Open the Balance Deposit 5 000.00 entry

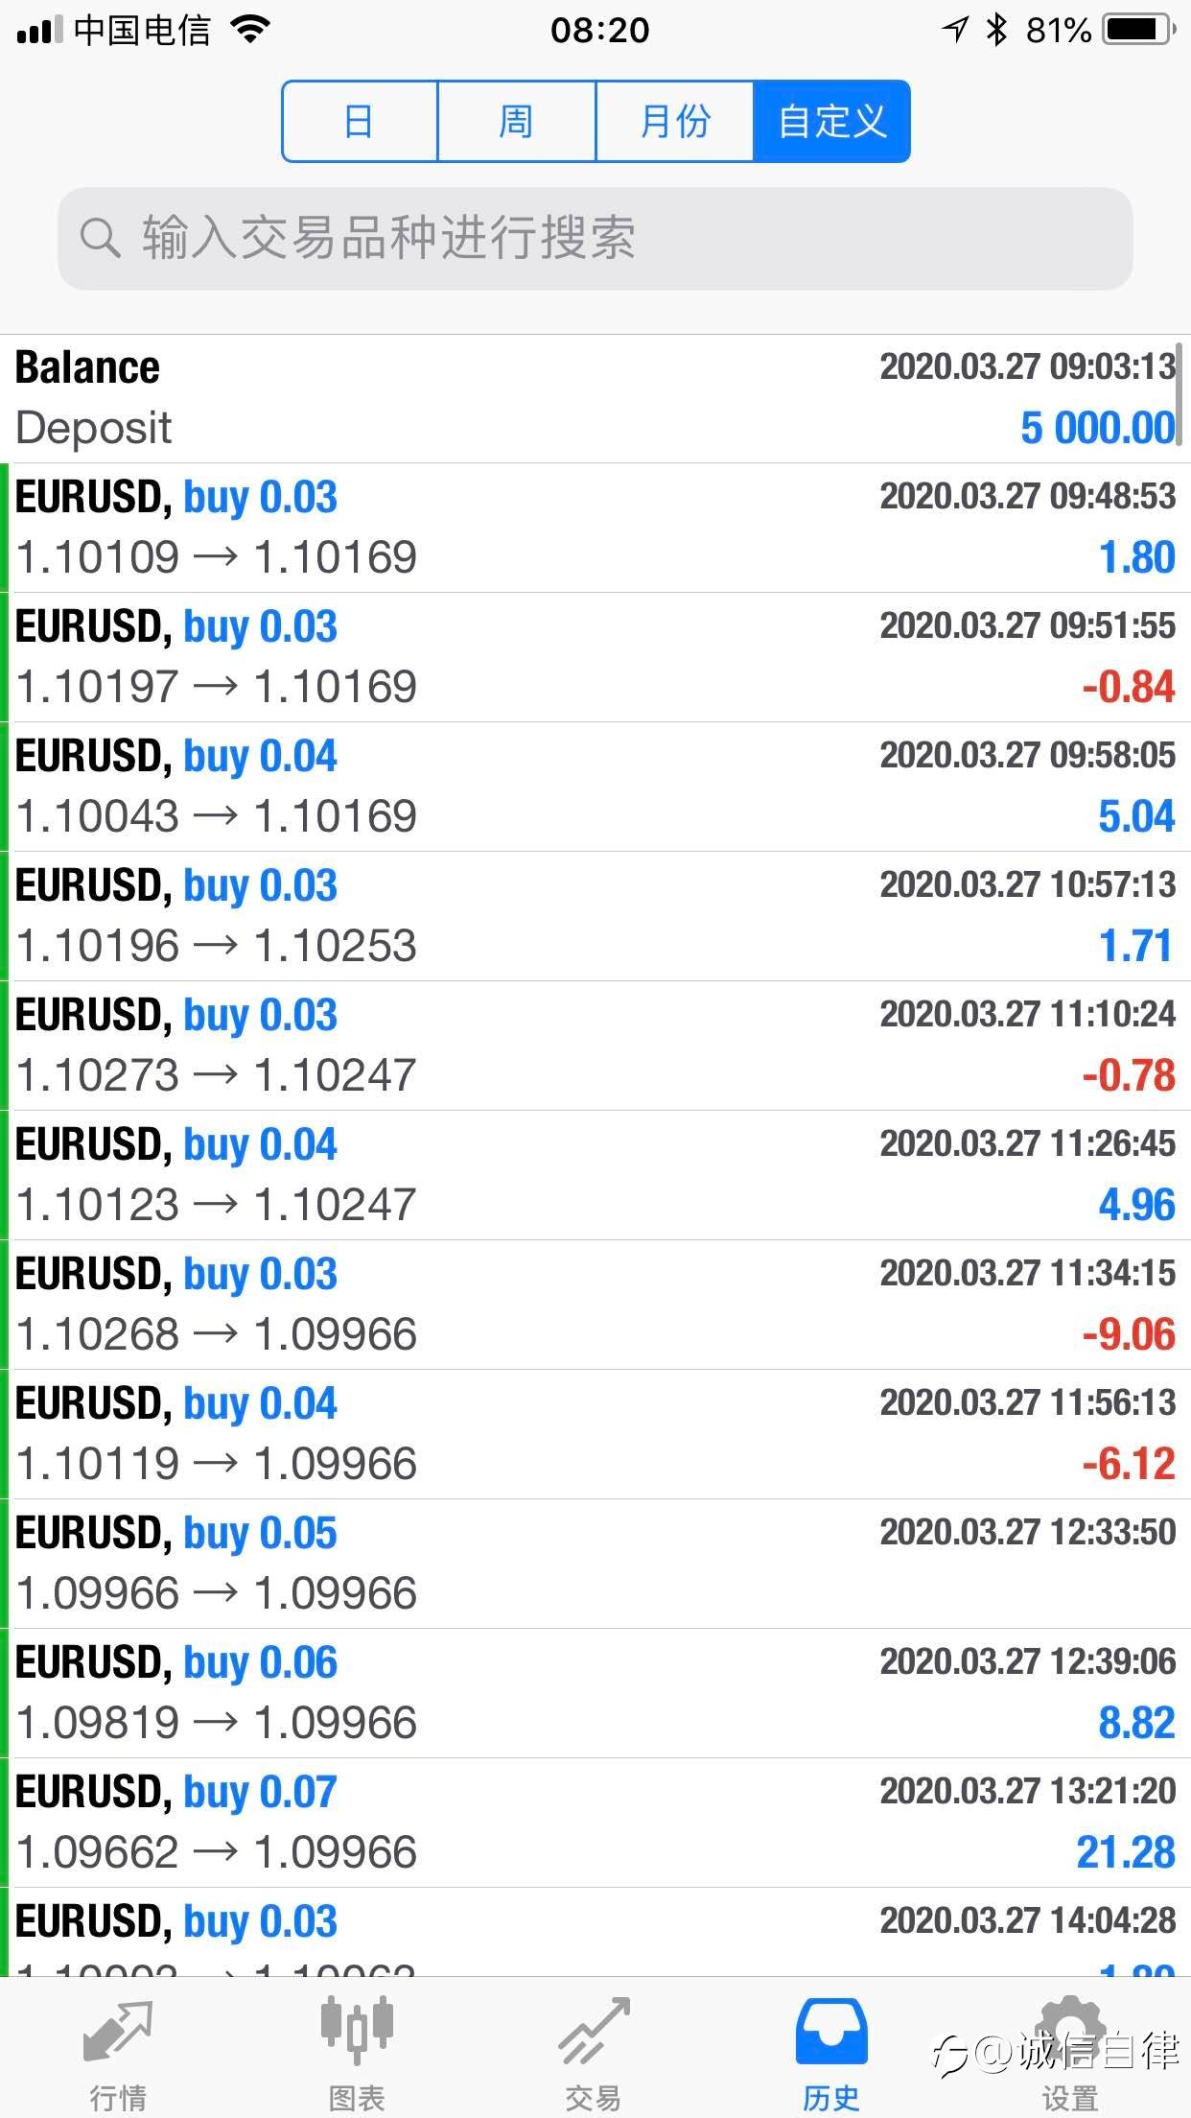coord(595,398)
